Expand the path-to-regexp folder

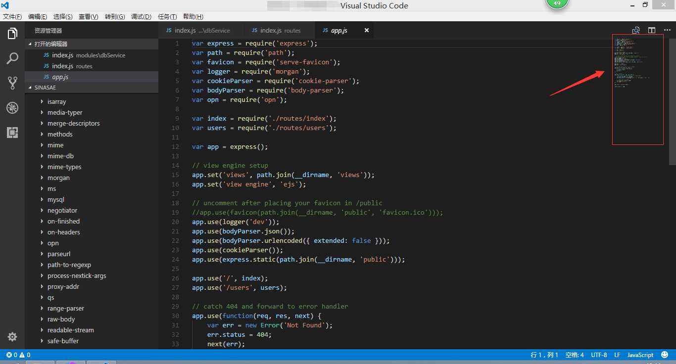(x=92, y=265)
